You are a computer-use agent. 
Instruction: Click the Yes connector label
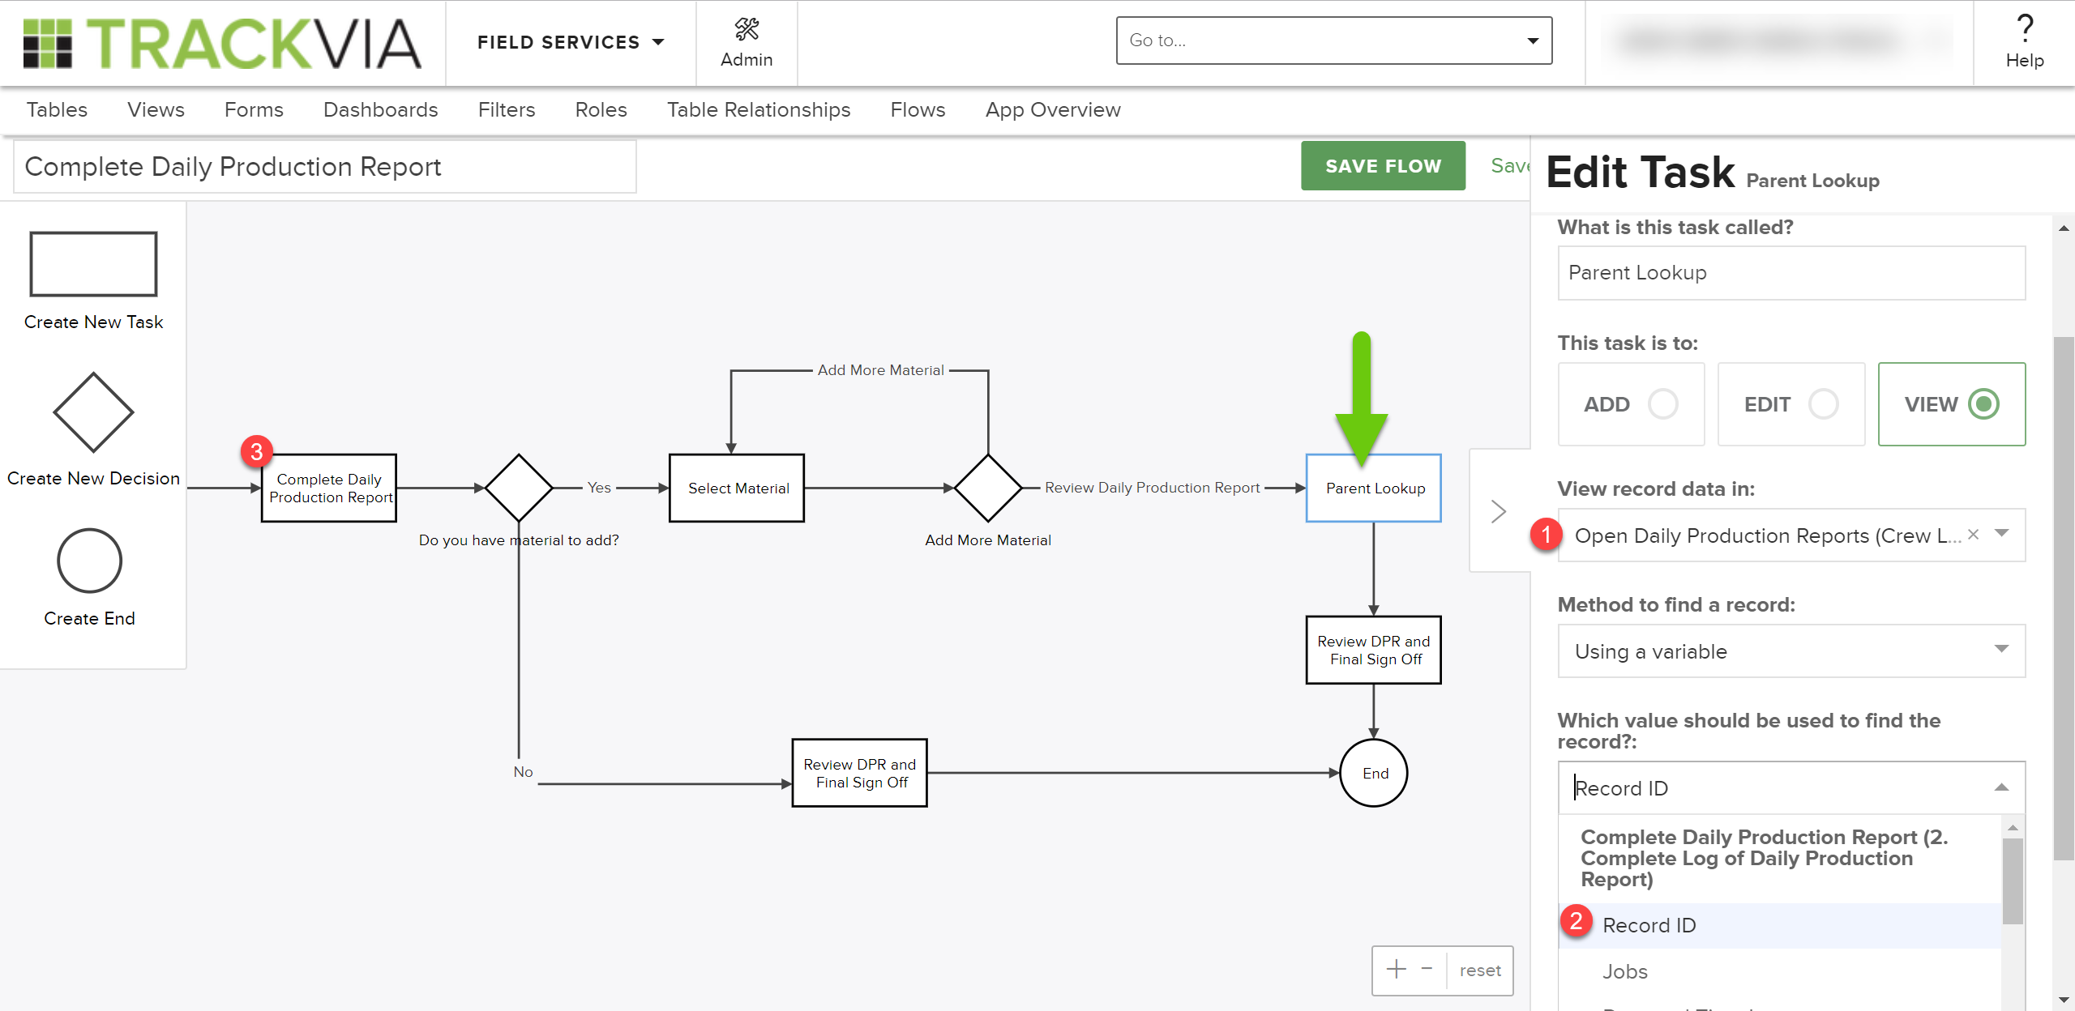(x=599, y=487)
